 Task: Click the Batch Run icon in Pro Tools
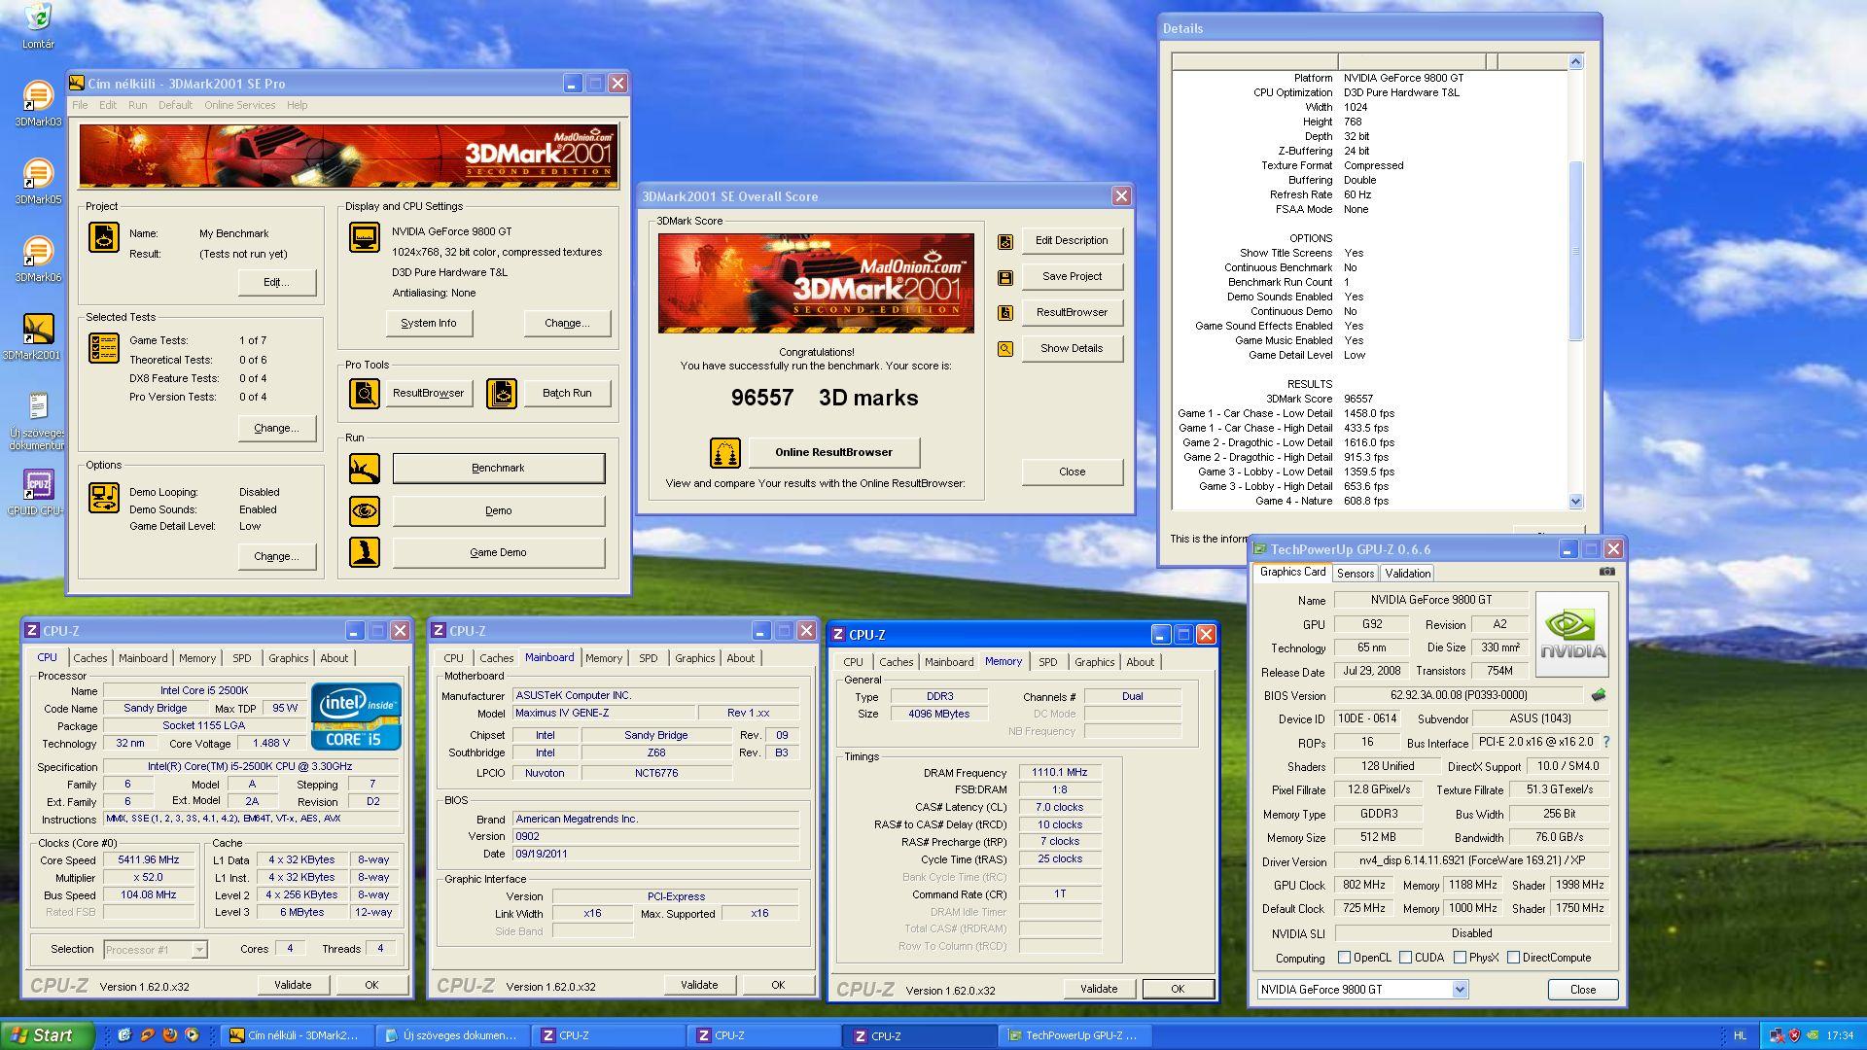[x=502, y=394]
